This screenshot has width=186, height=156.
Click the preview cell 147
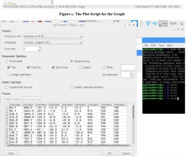pos(120,114)
